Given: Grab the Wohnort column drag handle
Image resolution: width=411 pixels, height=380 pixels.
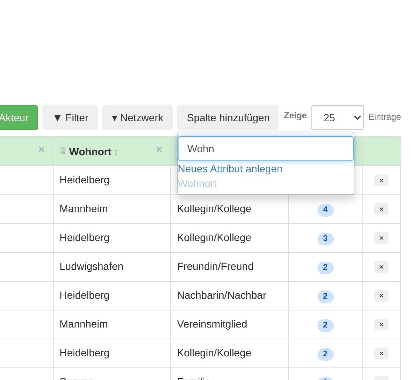Looking at the screenshot, I should tap(62, 151).
